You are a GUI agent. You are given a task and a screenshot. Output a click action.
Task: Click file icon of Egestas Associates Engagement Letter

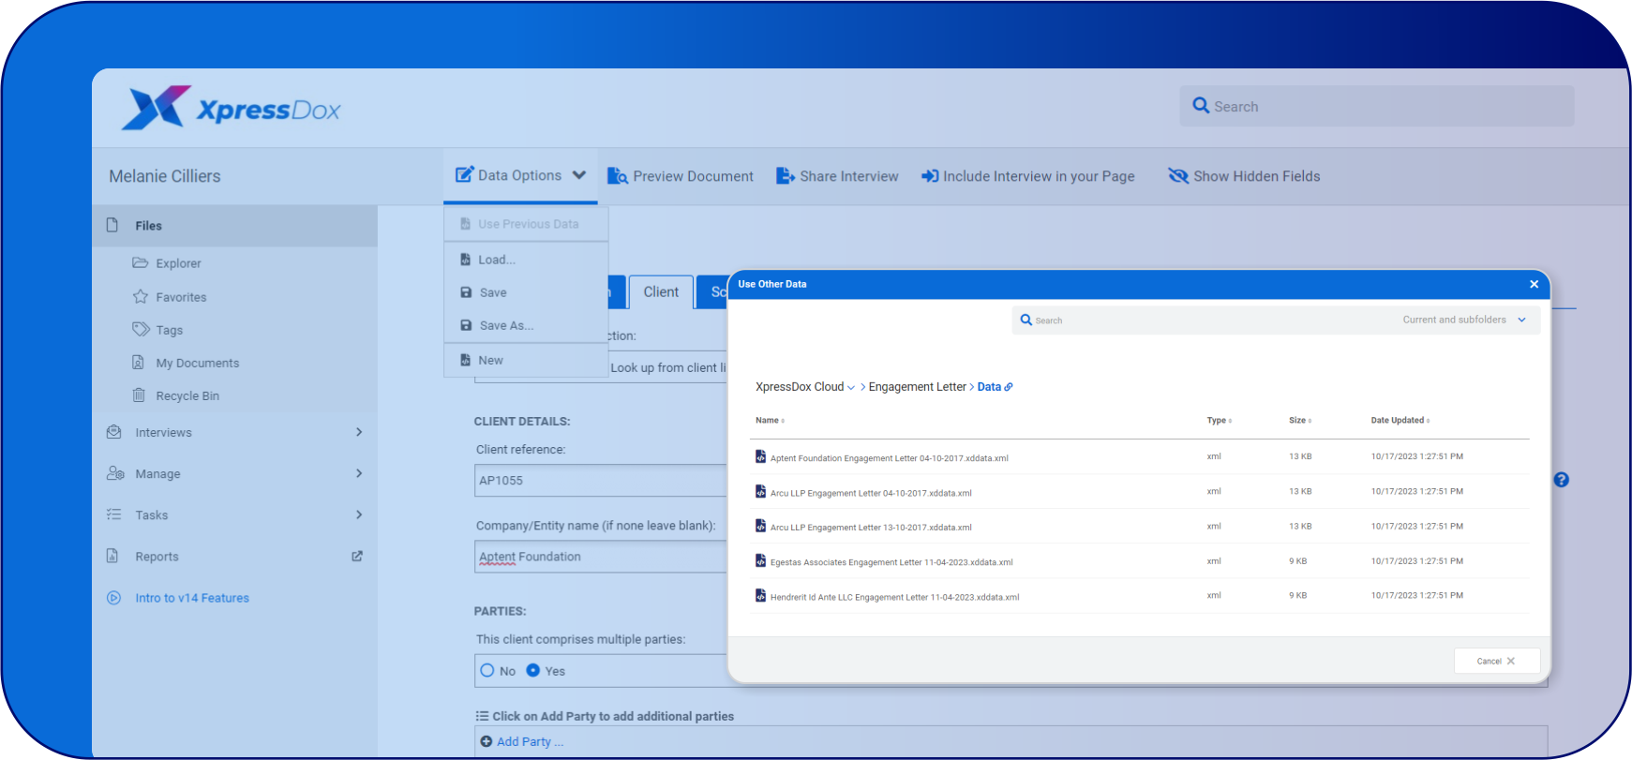(761, 560)
